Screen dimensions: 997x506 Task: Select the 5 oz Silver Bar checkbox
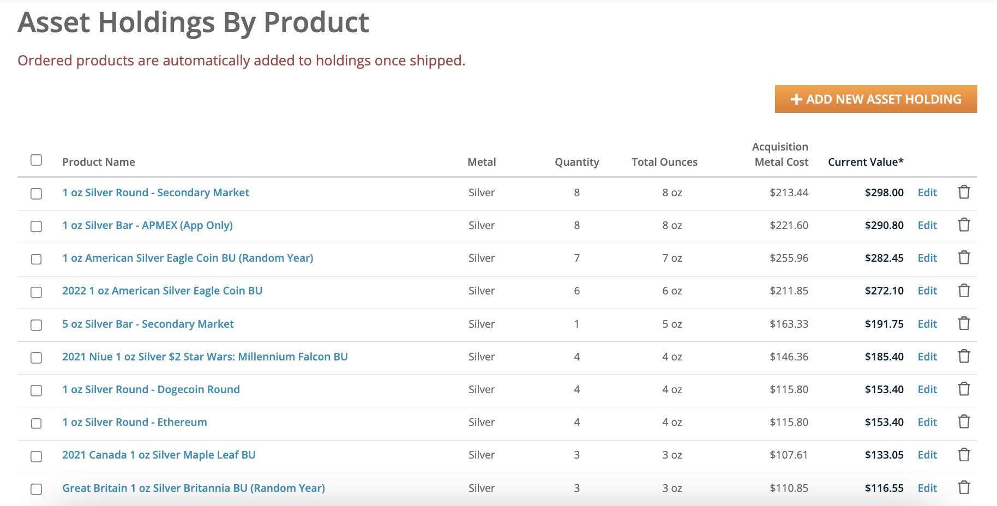click(x=36, y=325)
